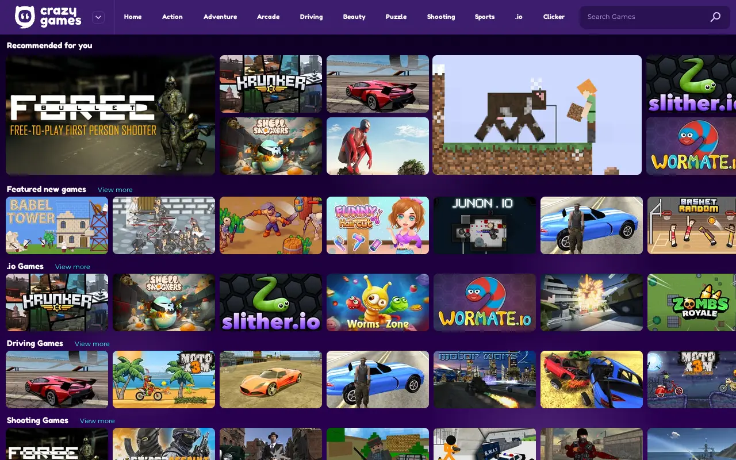Open the Driving category in the navbar
Screen dimensions: 736x460
coord(311,17)
